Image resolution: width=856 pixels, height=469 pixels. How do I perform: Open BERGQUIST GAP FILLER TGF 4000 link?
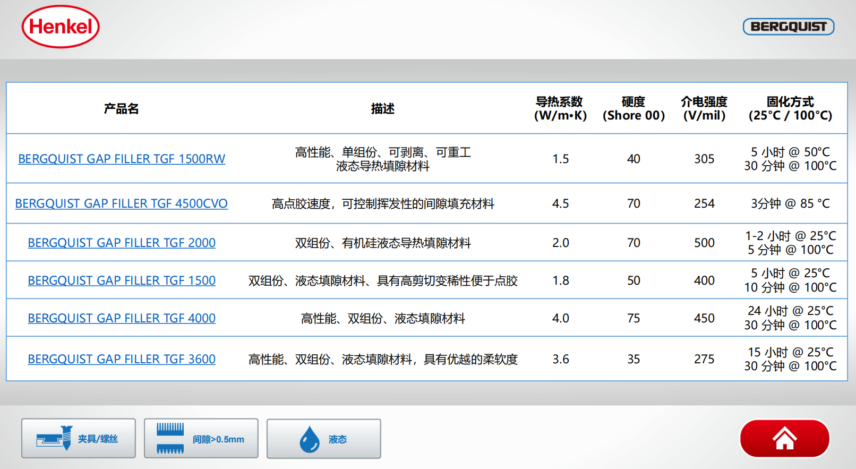[122, 318]
